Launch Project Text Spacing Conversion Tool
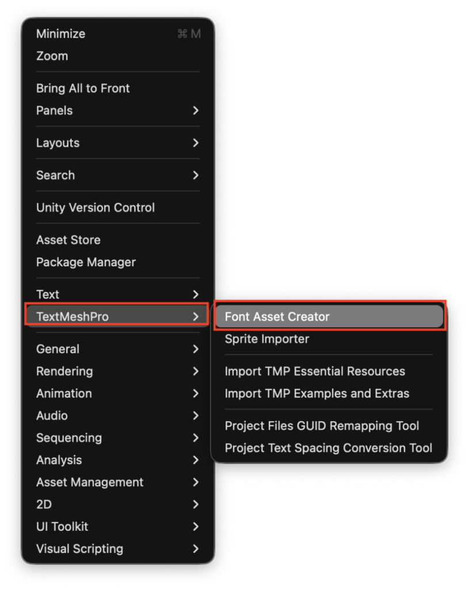Viewport: 469px width, 589px height. pyautogui.click(x=328, y=448)
